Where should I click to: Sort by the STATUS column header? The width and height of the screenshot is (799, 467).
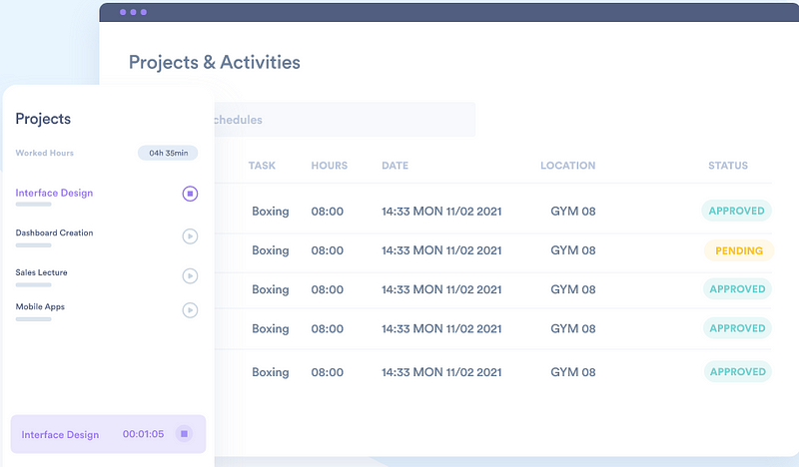pyautogui.click(x=728, y=166)
